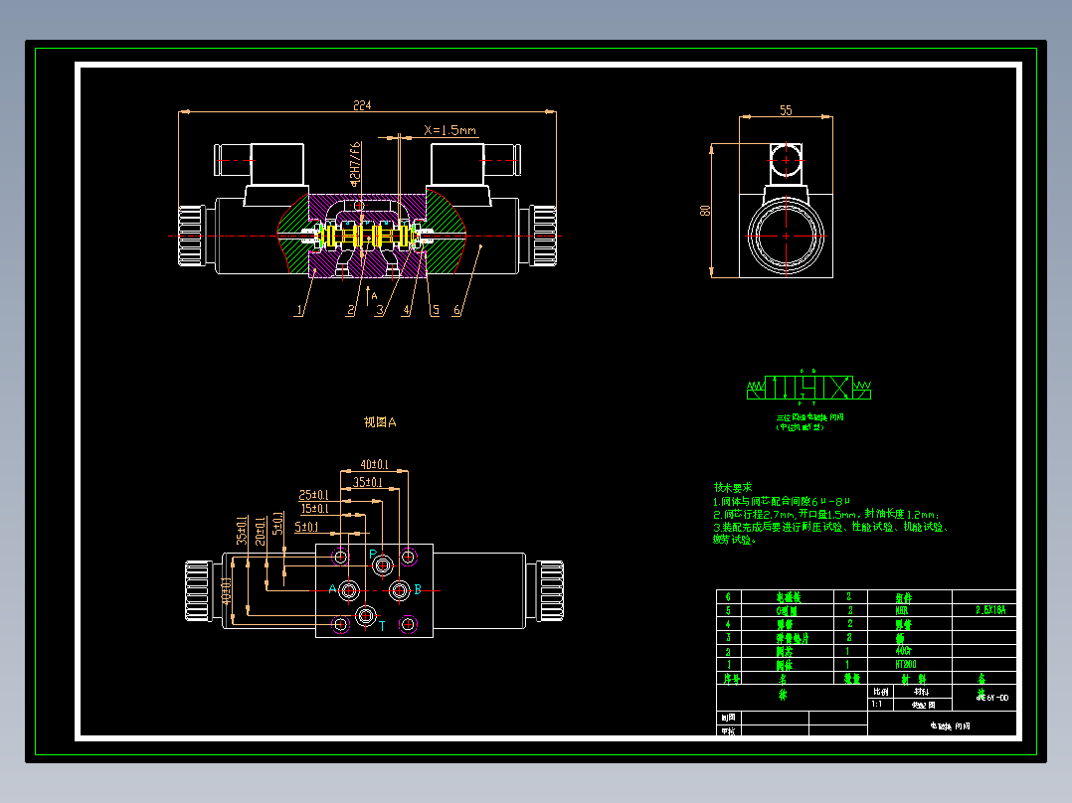
Task: Click the cyan A port label beside its port
Action: point(332,589)
